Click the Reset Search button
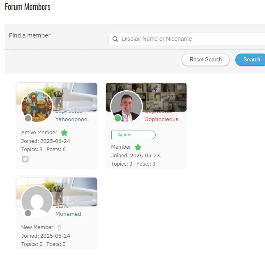This screenshot has width=265, height=269. pos(206,60)
